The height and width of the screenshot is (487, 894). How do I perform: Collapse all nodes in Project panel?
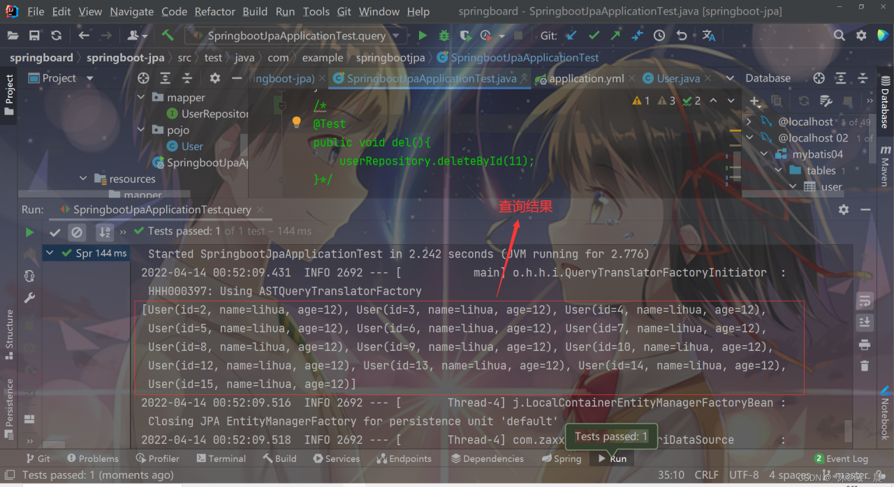(x=186, y=78)
